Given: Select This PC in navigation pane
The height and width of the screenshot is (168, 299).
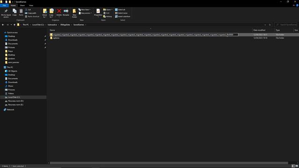Looking at the screenshot, I should click(x=10, y=67).
